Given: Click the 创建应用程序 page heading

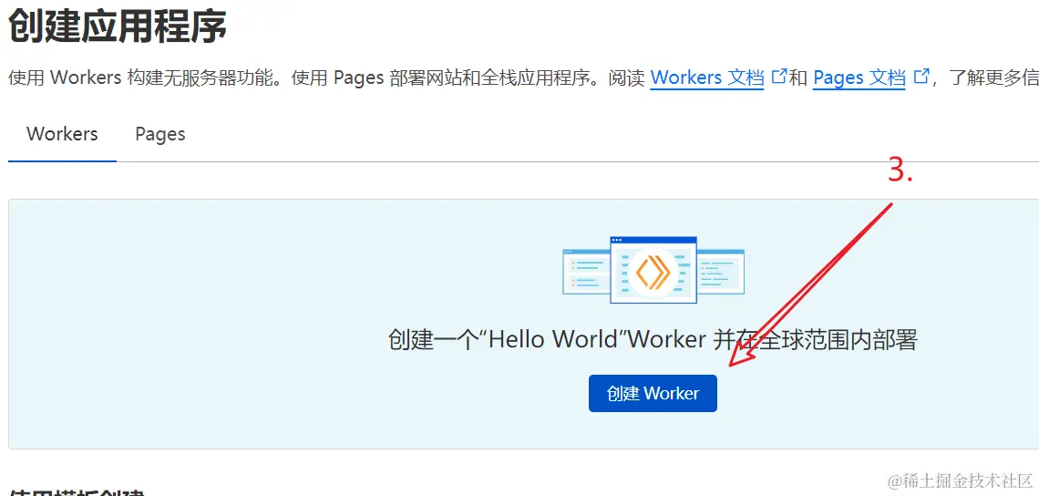Looking at the screenshot, I should 118,26.
